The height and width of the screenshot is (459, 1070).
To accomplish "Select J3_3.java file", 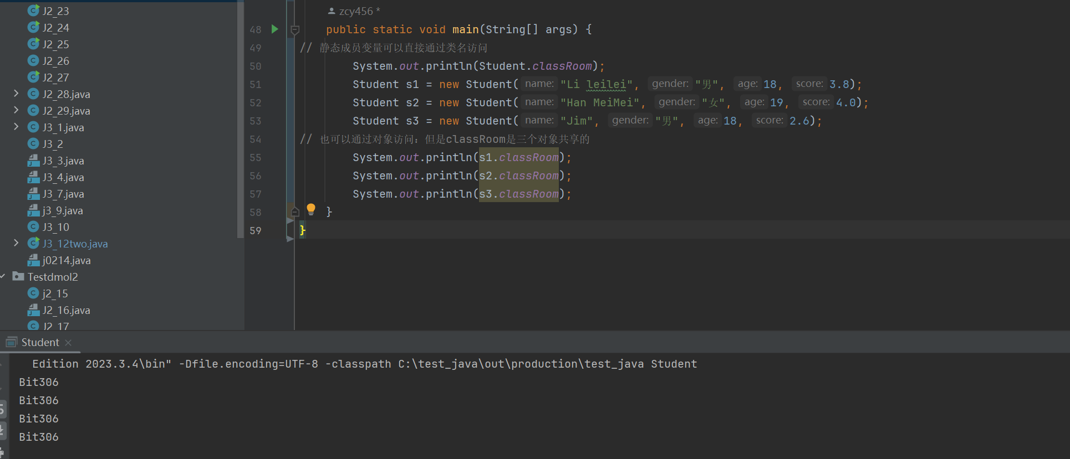I will click(x=63, y=161).
